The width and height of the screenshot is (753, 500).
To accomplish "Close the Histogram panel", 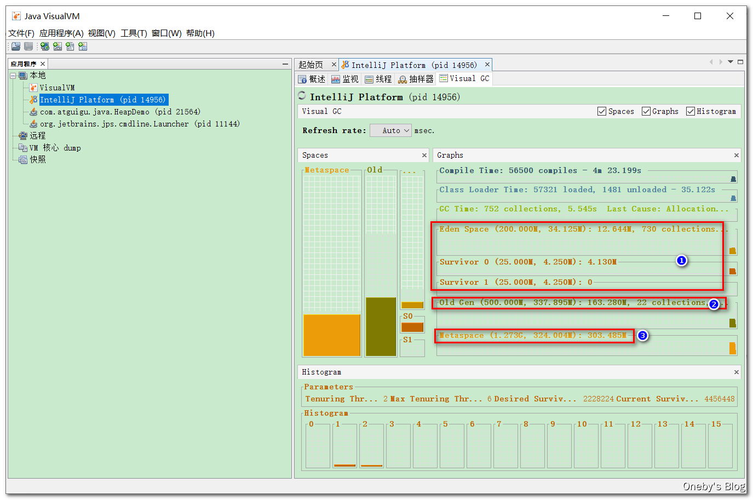I will (x=736, y=372).
